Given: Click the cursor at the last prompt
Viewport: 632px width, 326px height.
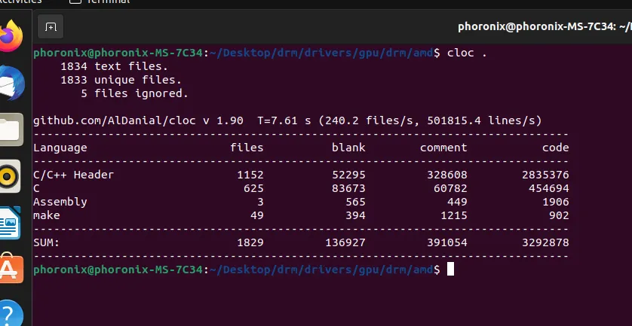Looking at the screenshot, I should (451, 269).
